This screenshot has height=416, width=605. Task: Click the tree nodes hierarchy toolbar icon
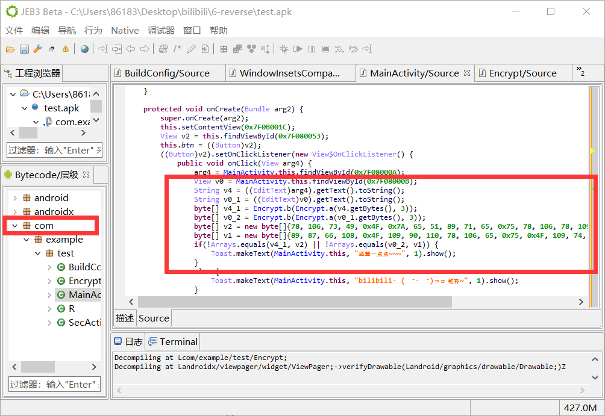click(x=266, y=49)
